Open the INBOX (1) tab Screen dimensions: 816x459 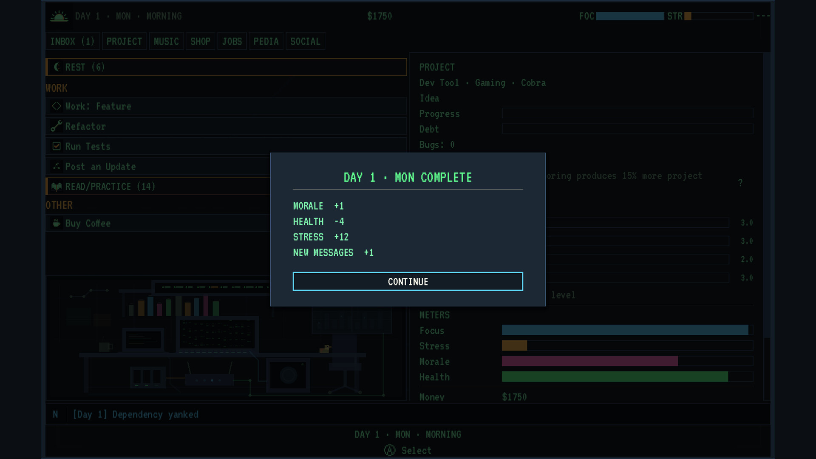pos(72,41)
